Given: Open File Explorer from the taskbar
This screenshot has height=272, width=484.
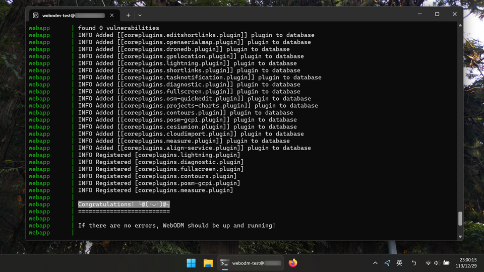Looking at the screenshot, I should [x=208, y=263].
